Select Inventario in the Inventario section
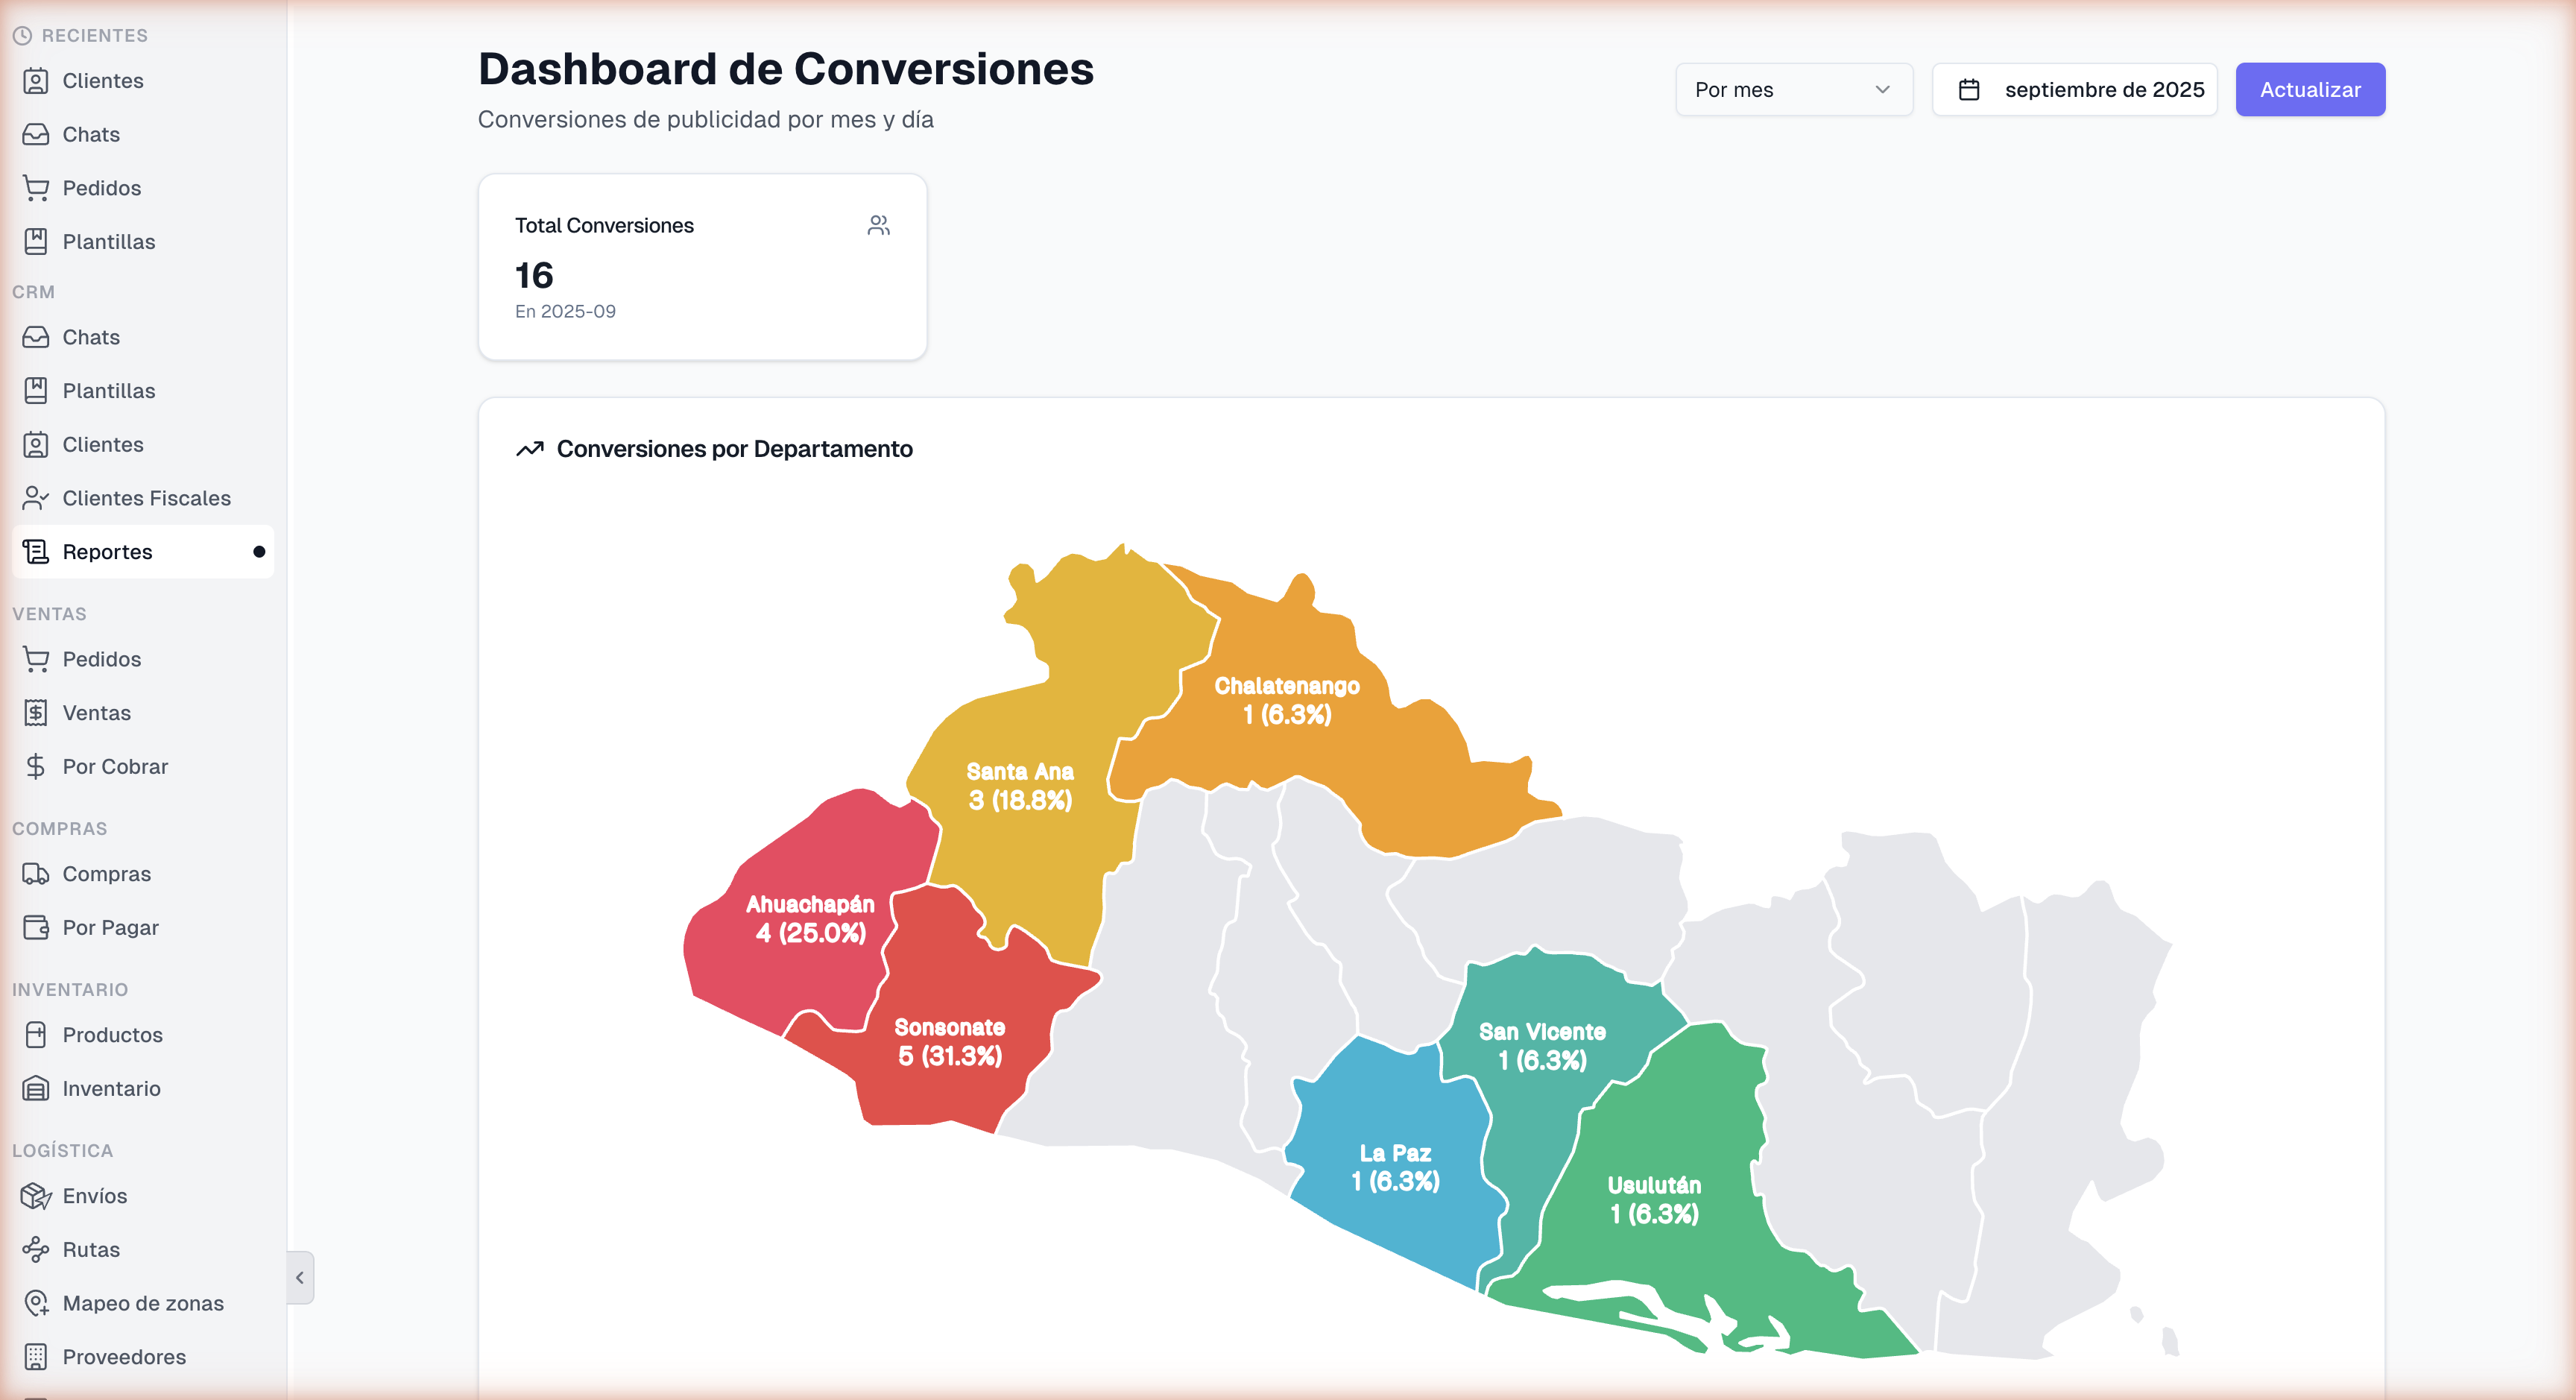The width and height of the screenshot is (2576, 1400). point(111,1088)
